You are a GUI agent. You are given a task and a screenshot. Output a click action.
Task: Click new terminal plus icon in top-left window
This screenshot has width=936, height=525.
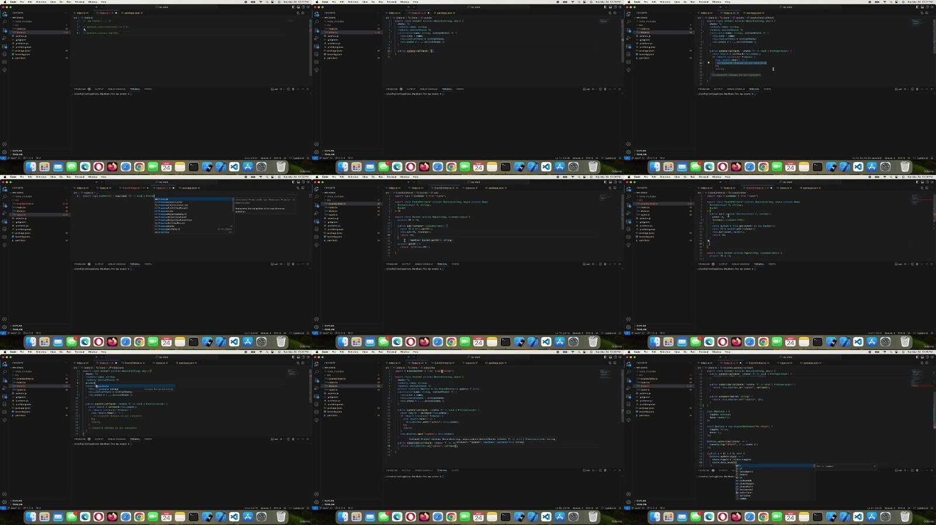tap(281, 89)
